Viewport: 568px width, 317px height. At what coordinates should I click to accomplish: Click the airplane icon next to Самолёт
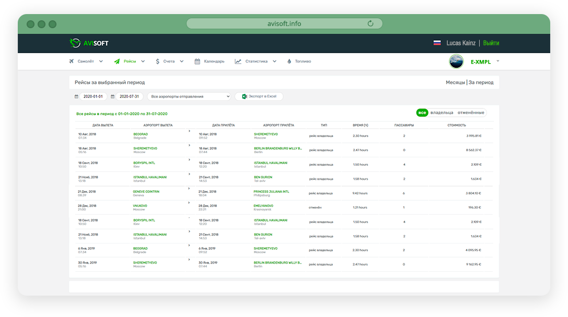click(x=72, y=62)
